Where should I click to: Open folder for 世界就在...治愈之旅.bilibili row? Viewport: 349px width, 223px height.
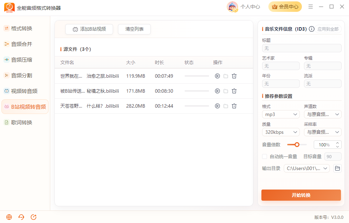(226, 76)
